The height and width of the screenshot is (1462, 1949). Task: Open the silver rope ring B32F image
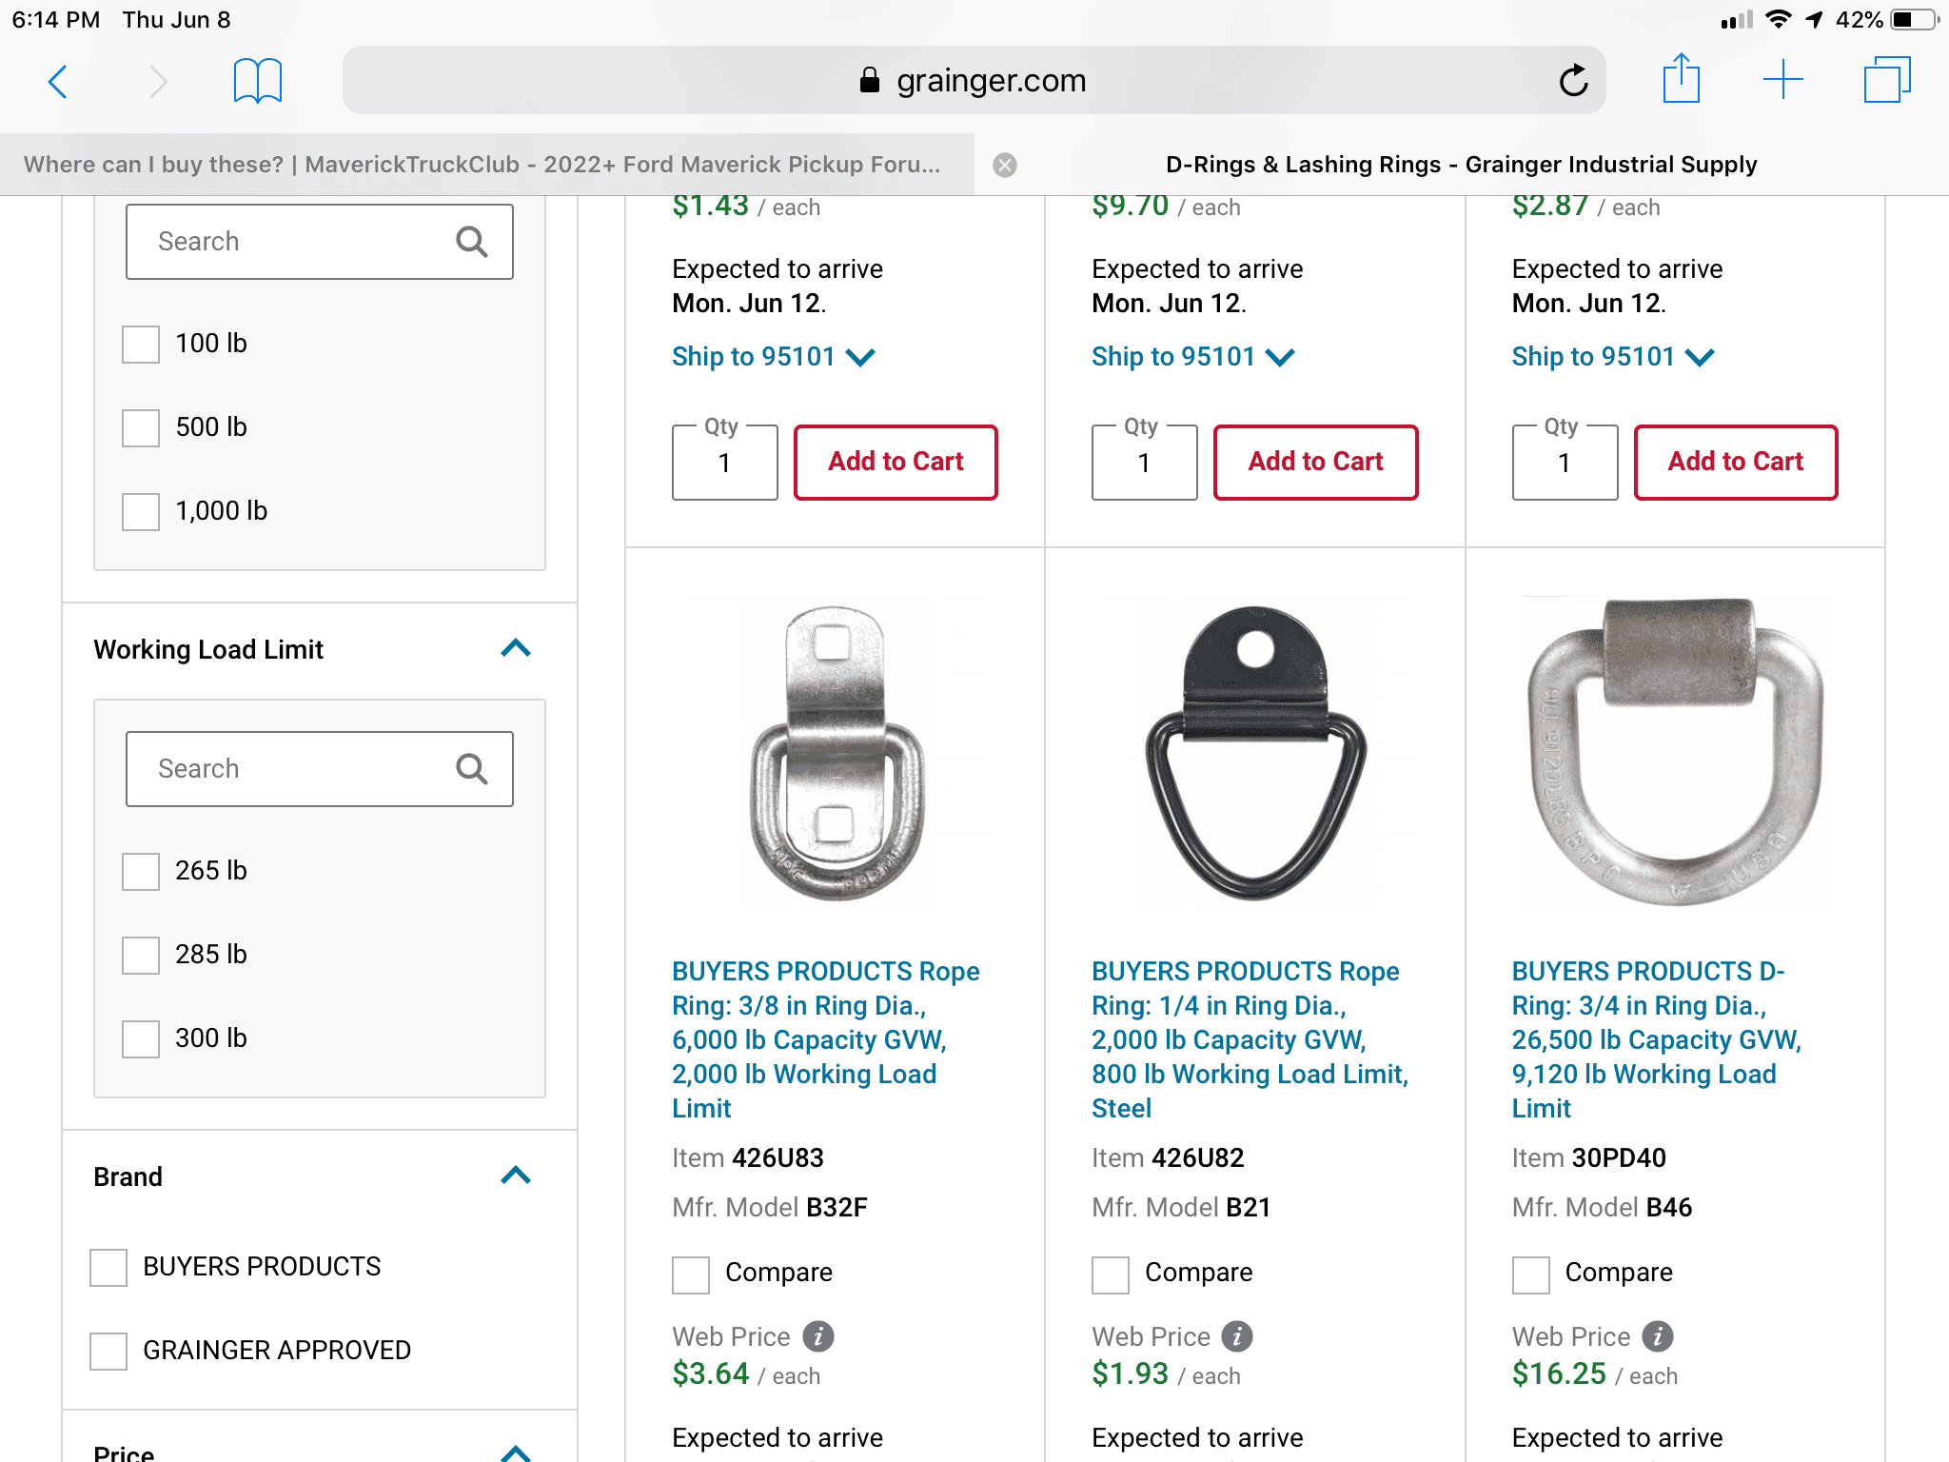[836, 753]
